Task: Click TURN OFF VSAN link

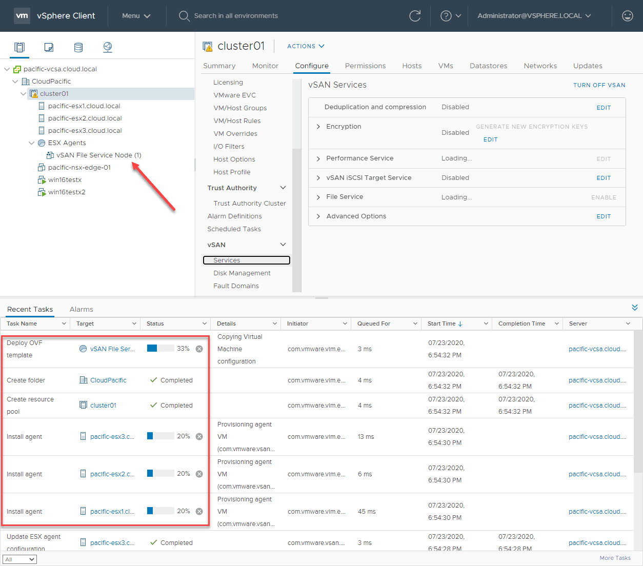Action: [x=599, y=85]
